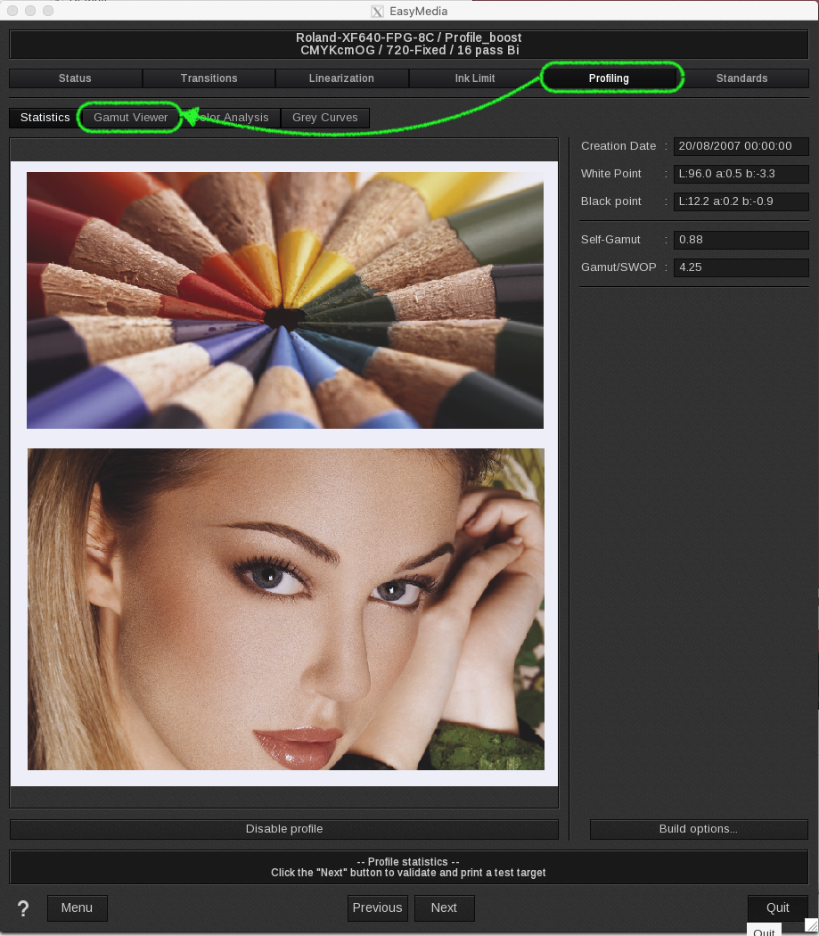Screen dimensions: 819x936
Task: Click the Creation Date field
Action: (741, 146)
